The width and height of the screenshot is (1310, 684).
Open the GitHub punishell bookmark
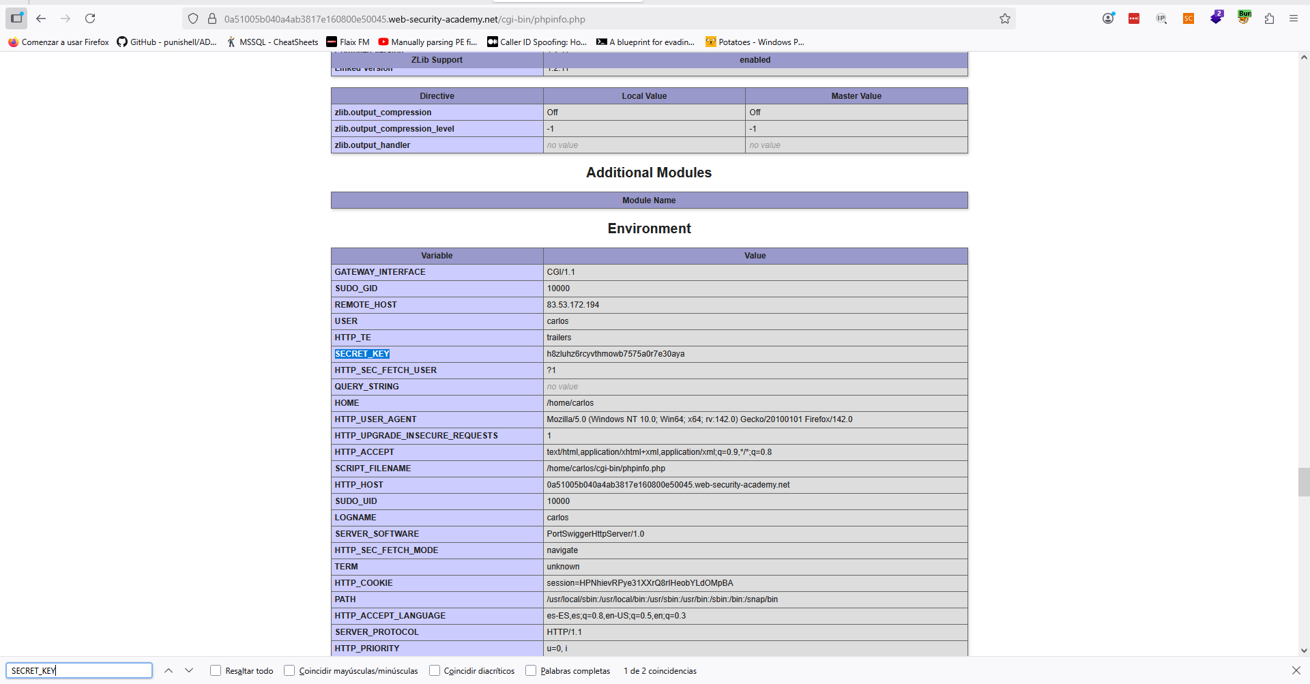pos(166,42)
